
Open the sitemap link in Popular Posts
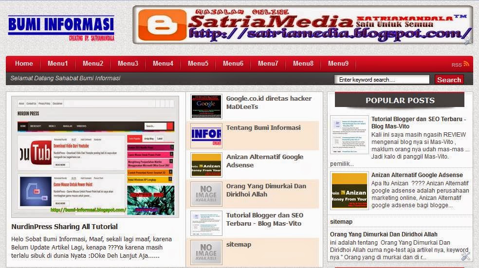[x=341, y=222]
